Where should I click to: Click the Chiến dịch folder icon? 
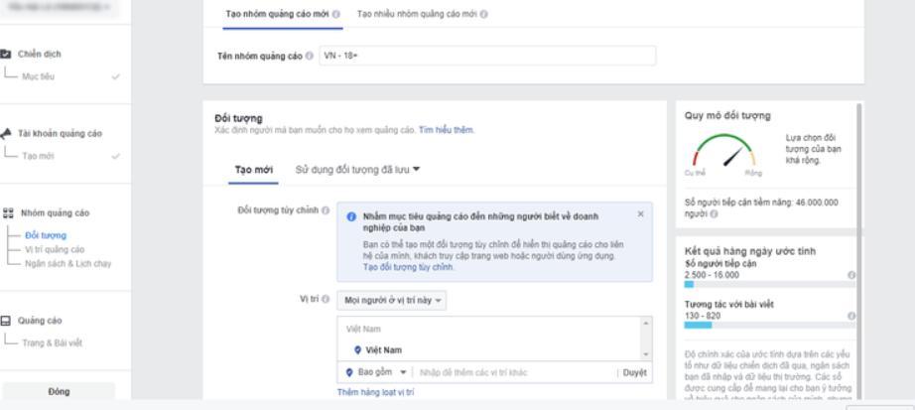point(5,54)
